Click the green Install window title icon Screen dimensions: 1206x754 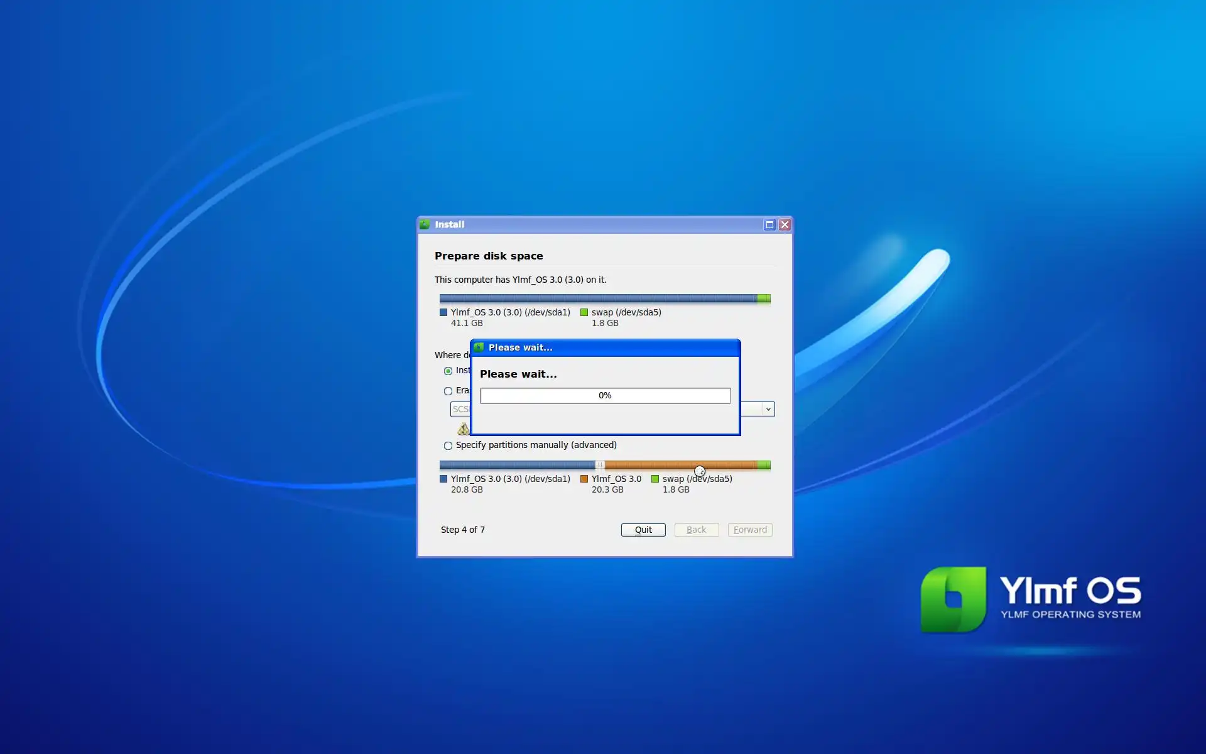pos(425,224)
